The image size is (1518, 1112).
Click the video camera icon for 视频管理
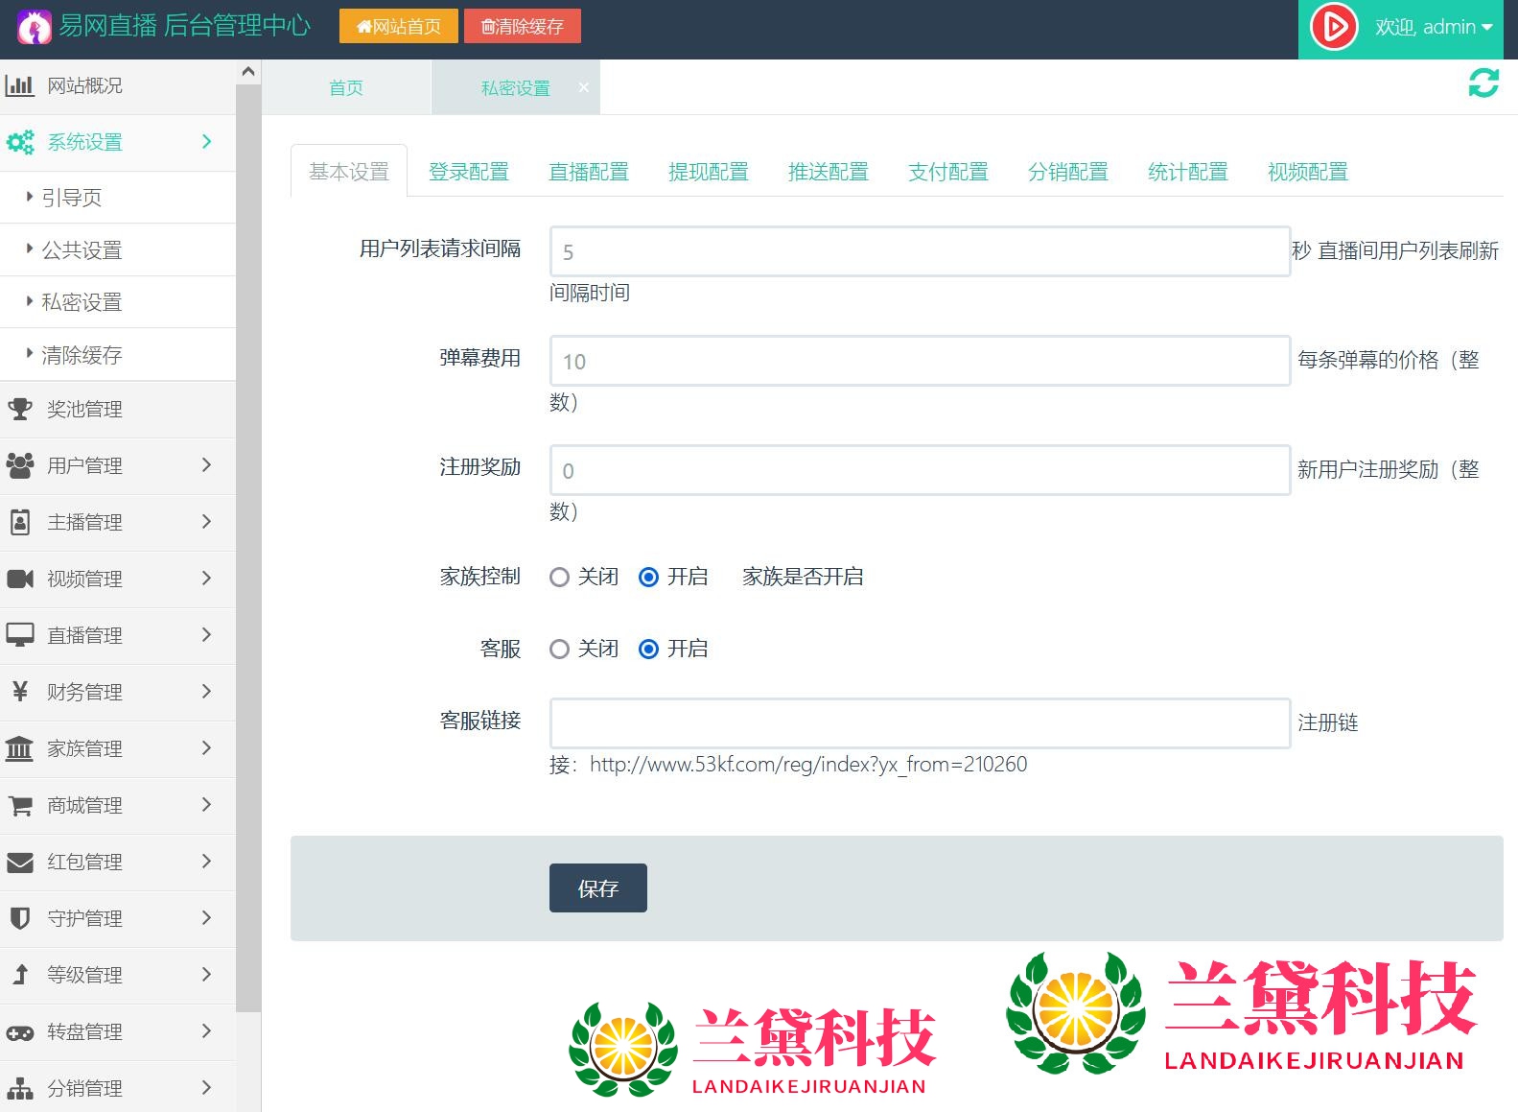(20, 579)
